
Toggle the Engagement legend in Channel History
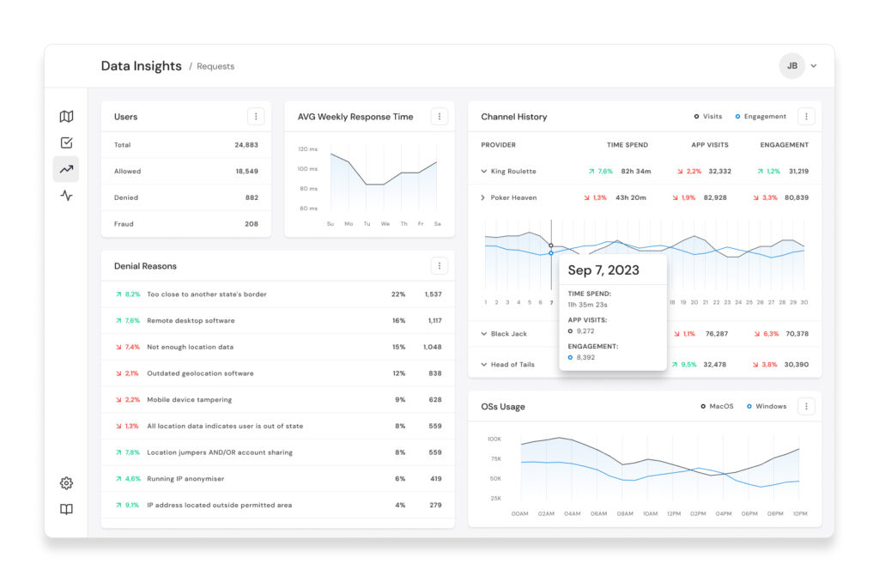pos(761,117)
